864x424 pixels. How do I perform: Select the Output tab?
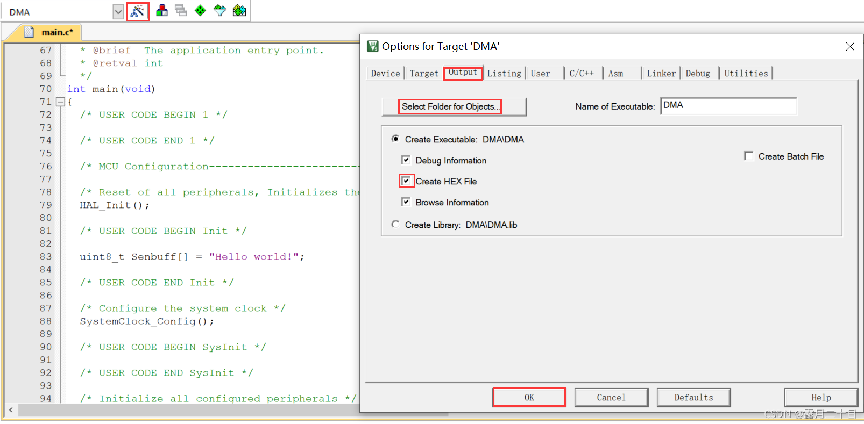(463, 73)
